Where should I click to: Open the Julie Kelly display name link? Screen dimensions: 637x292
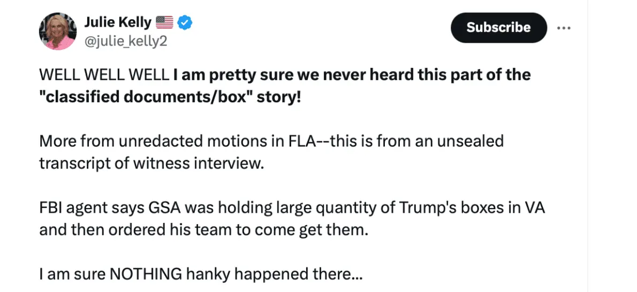coord(118,23)
